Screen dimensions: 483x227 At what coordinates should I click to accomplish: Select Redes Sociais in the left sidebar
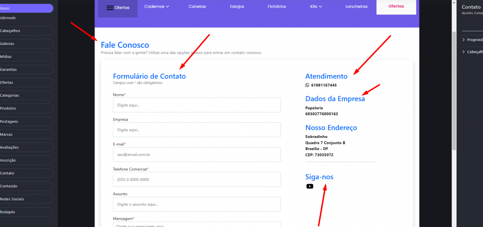click(26, 199)
